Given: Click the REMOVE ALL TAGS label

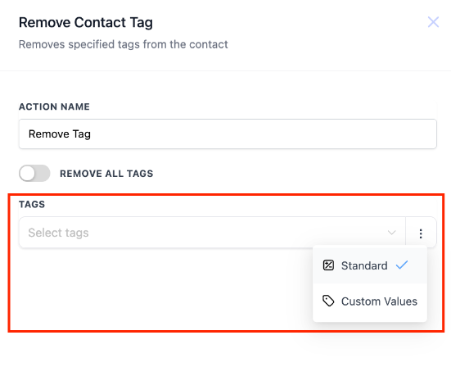Looking at the screenshot, I should point(106,174).
